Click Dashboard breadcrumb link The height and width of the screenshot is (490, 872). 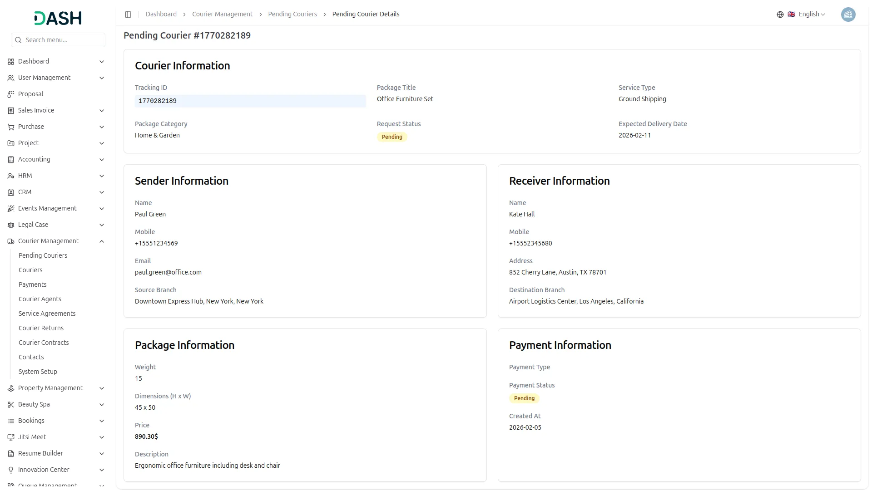coord(161,15)
